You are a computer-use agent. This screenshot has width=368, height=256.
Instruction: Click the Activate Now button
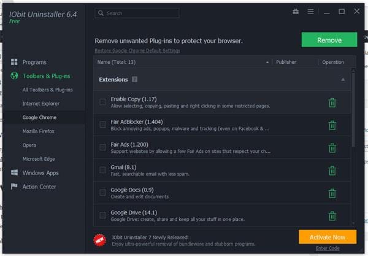click(328, 237)
